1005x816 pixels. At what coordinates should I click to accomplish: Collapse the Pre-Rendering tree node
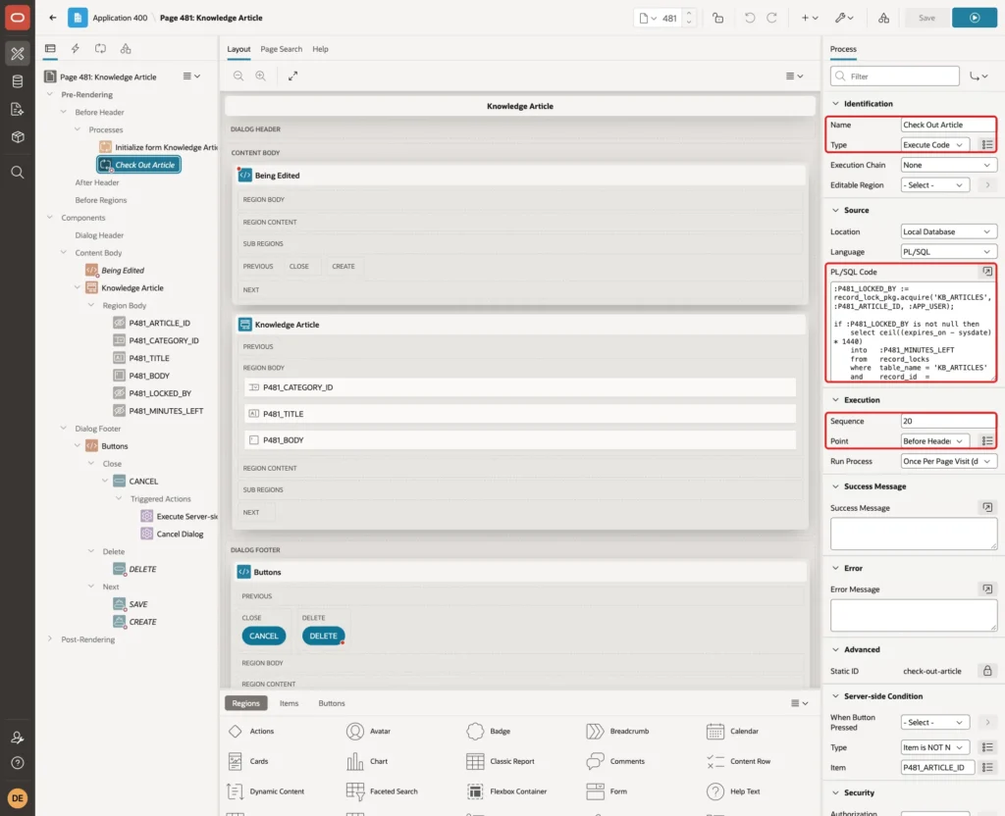point(50,94)
